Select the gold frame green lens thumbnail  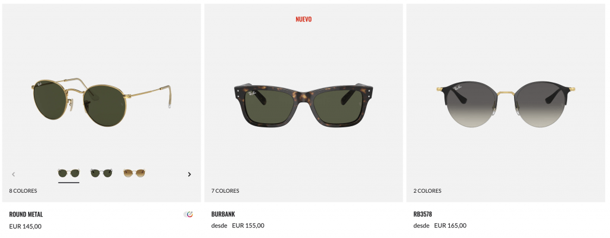(69, 174)
